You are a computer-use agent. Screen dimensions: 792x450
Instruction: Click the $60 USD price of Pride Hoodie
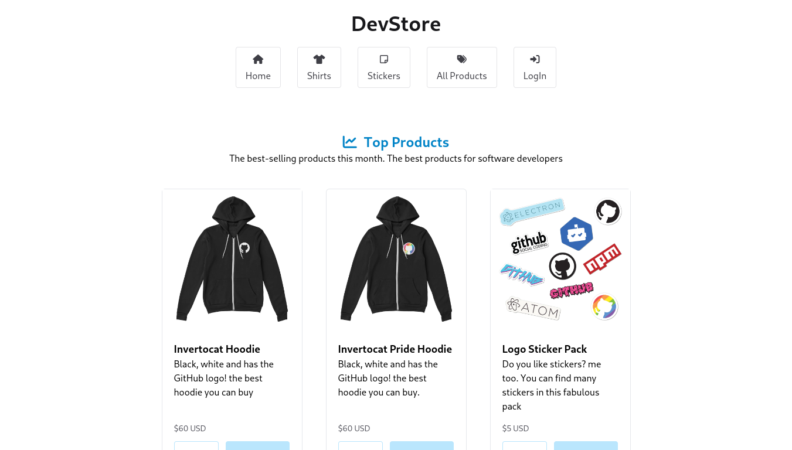[x=354, y=428]
